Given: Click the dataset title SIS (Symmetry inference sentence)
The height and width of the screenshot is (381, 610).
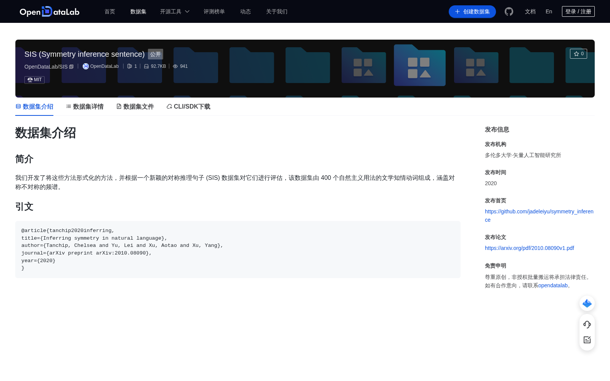Looking at the screenshot, I should 85,54.
